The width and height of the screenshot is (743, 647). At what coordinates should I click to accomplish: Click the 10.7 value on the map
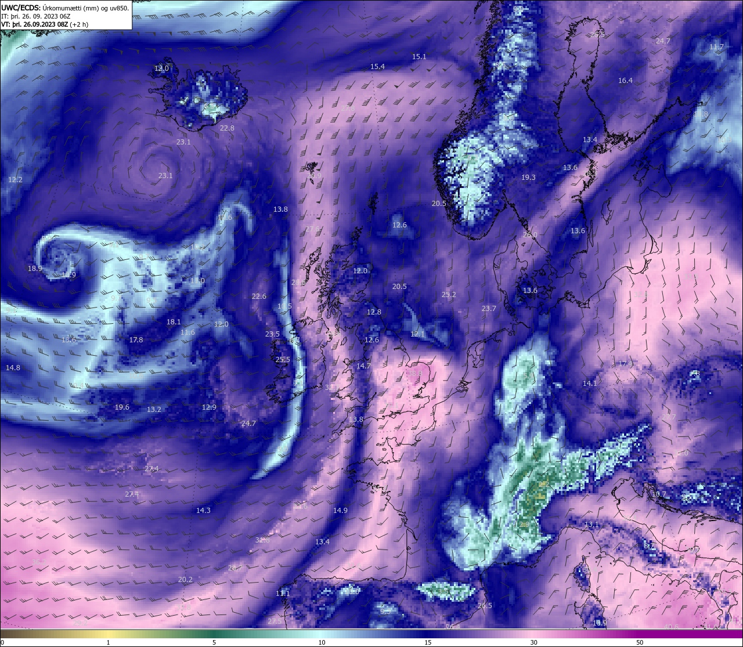(659, 494)
